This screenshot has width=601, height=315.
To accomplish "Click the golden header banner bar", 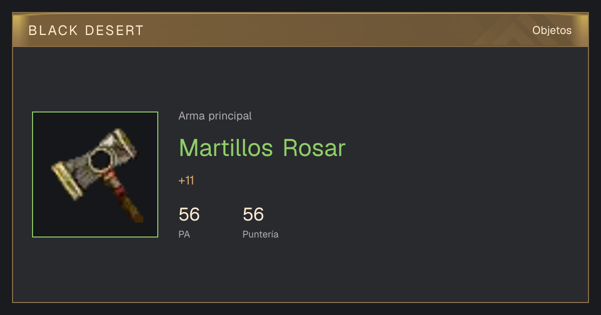I will click(300, 30).
